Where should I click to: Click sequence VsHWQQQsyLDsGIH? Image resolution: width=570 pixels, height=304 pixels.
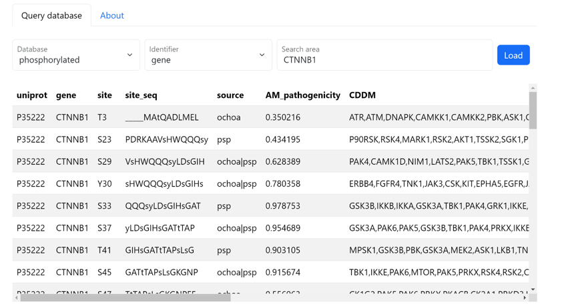point(165,161)
